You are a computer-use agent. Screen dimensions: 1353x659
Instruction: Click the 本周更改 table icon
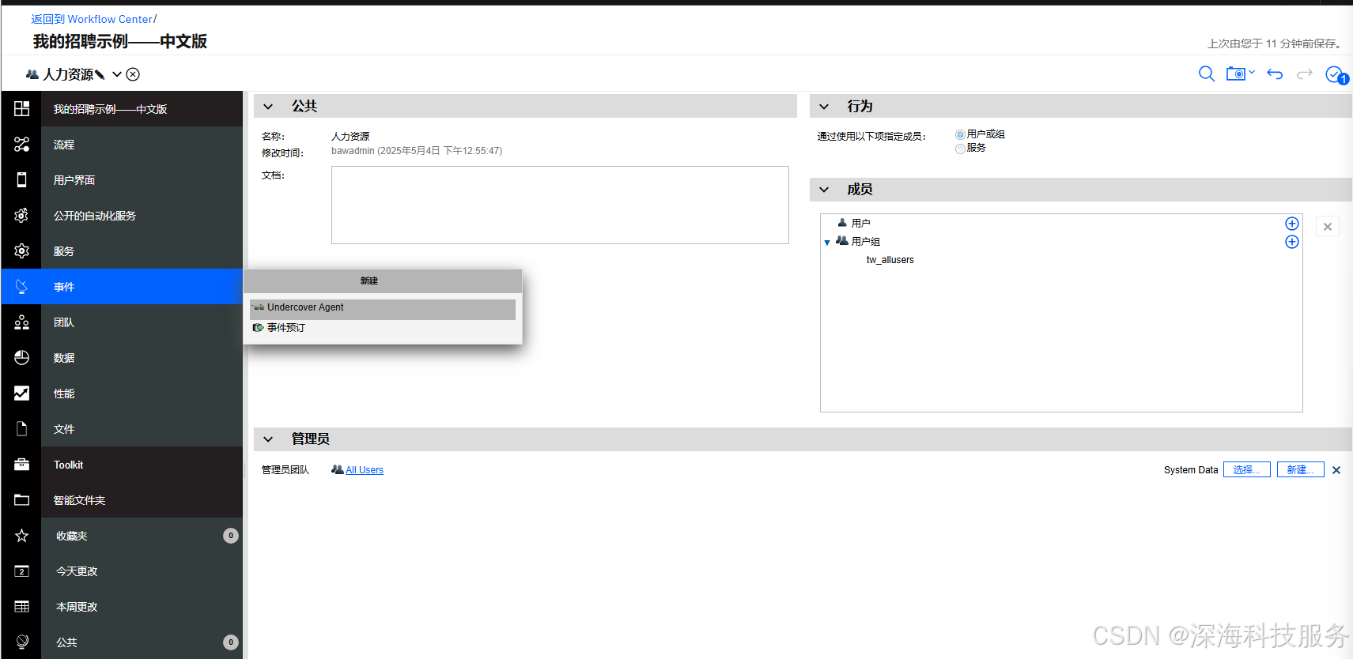tap(21, 607)
